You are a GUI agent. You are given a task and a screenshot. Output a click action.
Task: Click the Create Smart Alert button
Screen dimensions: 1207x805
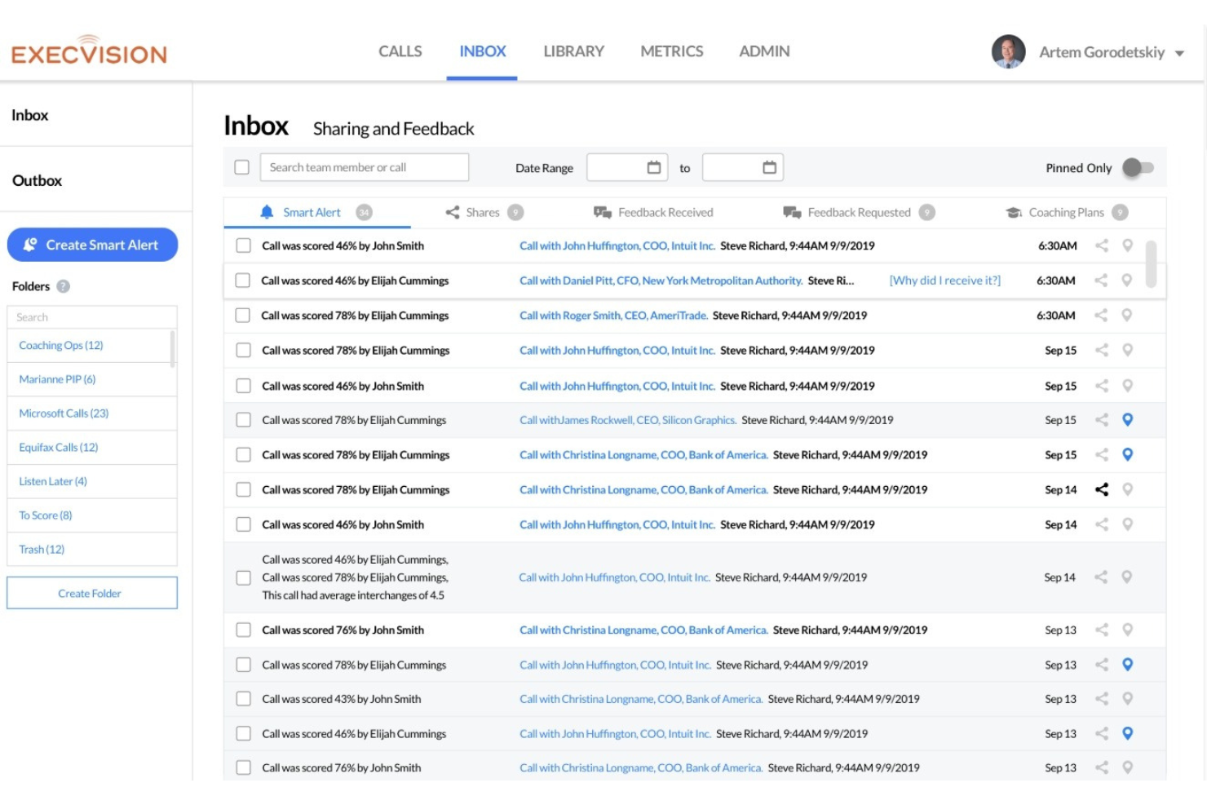(92, 245)
